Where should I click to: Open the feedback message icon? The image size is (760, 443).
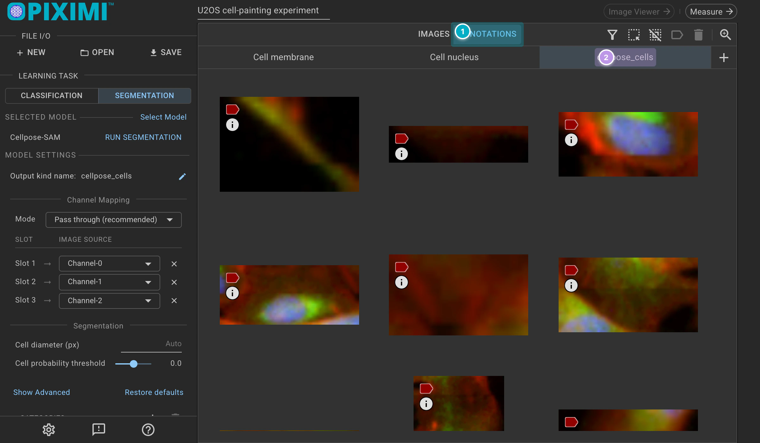point(98,429)
